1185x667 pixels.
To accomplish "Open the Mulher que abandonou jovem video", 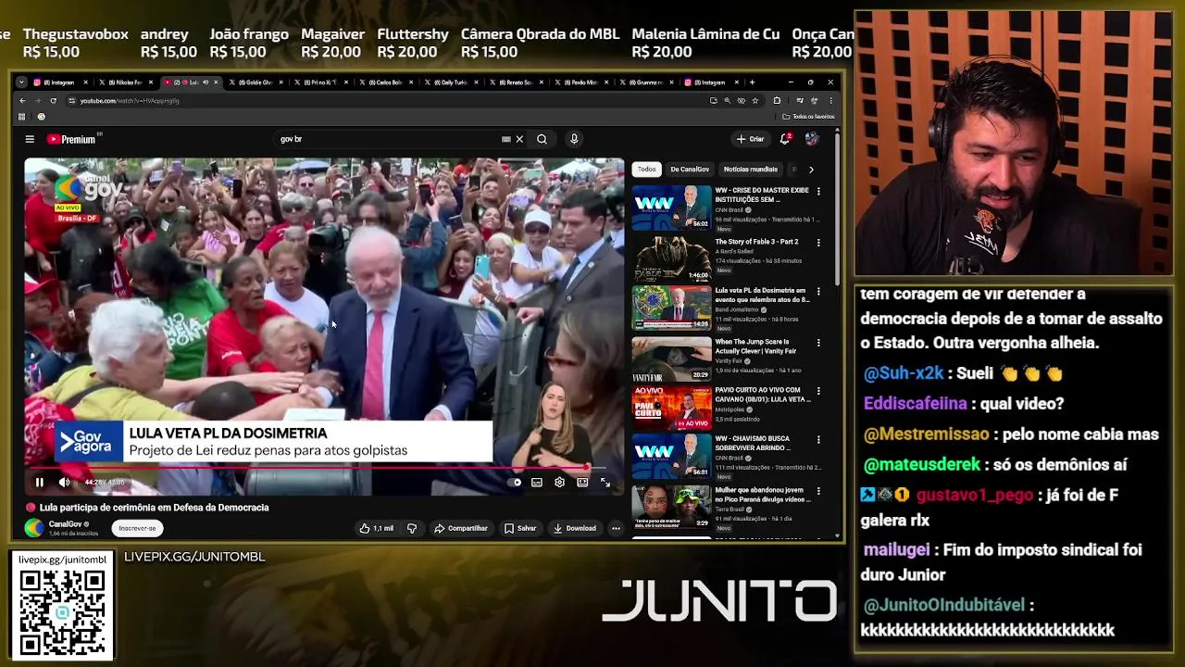I will point(671,507).
